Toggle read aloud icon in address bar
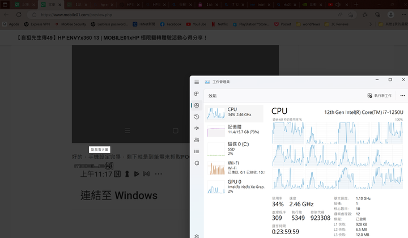 point(340,15)
